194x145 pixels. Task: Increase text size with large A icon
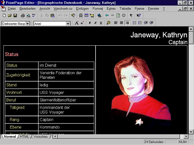tap(77, 23)
